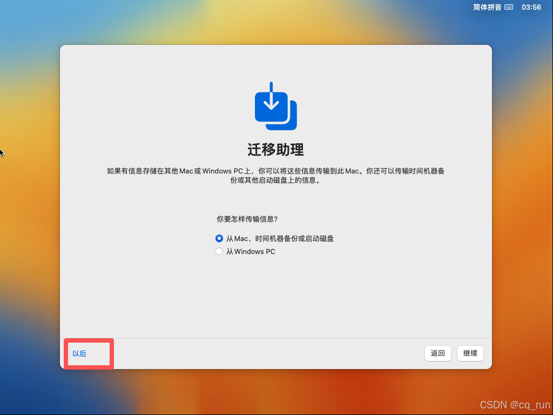Image resolution: width=553 pixels, height=415 pixels.
Task: Click the 03:56 clock in menu bar
Action: [531, 7]
